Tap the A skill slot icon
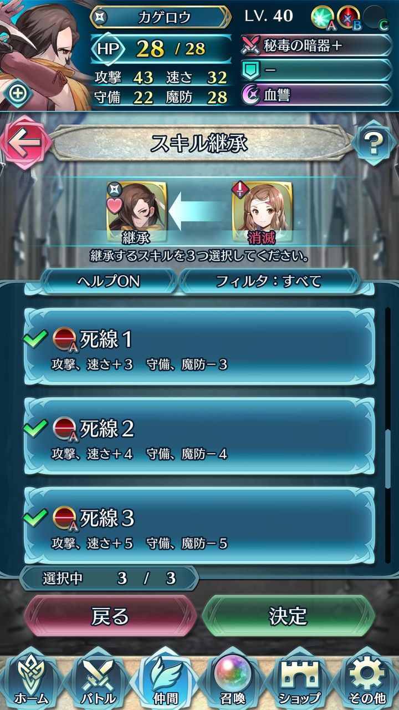Image resolution: width=399 pixels, height=710 pixels. click(x=323, y=18)
